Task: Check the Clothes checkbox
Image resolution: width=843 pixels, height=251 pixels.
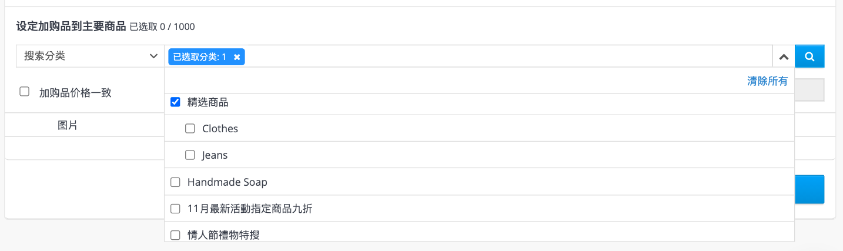Action: 190,129
